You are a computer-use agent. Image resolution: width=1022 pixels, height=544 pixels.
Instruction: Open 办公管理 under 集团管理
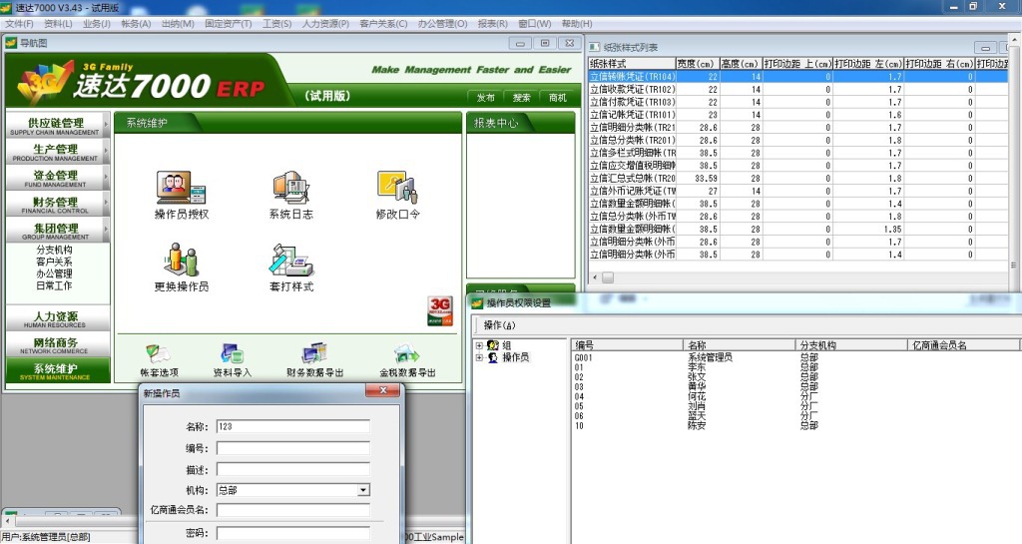click(54, 273)
